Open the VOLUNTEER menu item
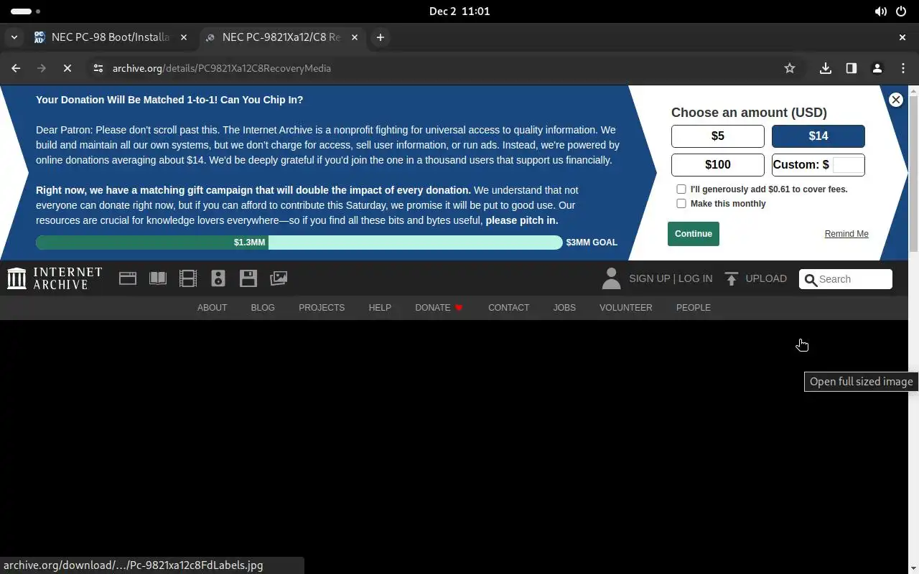The height and width of the screenshot is (574, 919). [626, 308]
